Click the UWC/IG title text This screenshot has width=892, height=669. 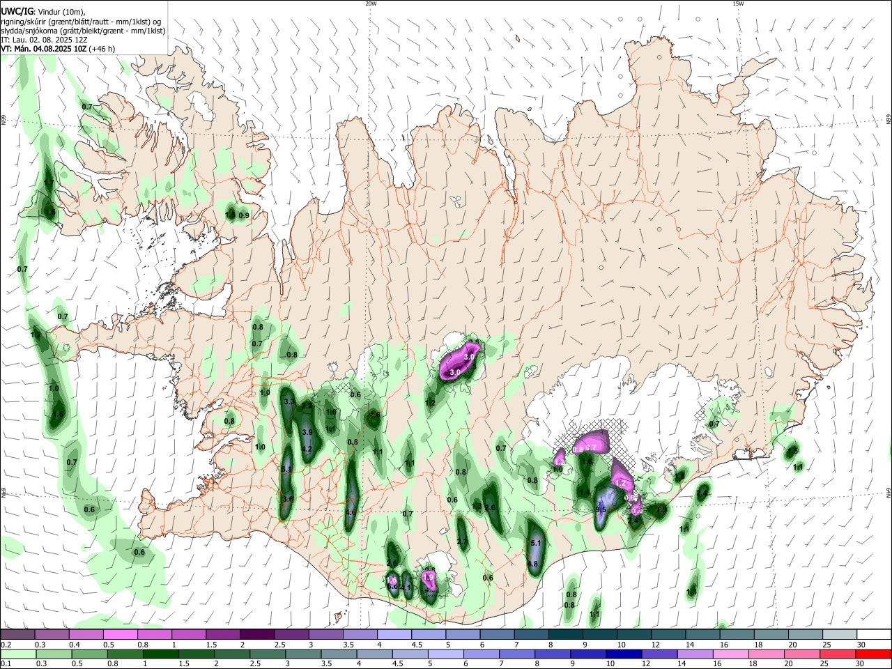coord(17,12)
